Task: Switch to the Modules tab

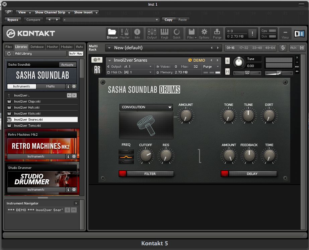Action: (67, 47)
